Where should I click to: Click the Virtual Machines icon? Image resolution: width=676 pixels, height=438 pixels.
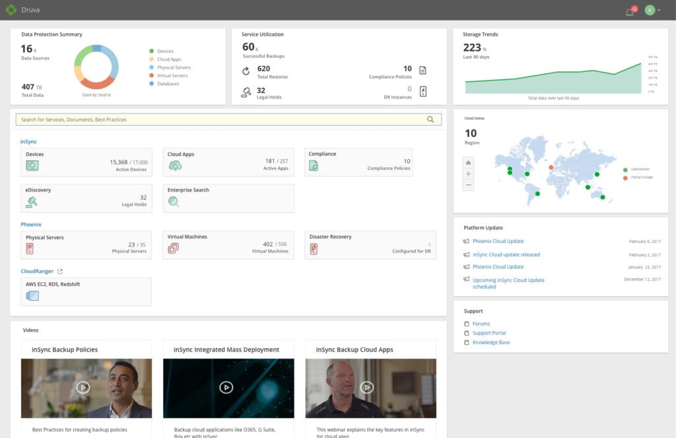tap(174, 248)
